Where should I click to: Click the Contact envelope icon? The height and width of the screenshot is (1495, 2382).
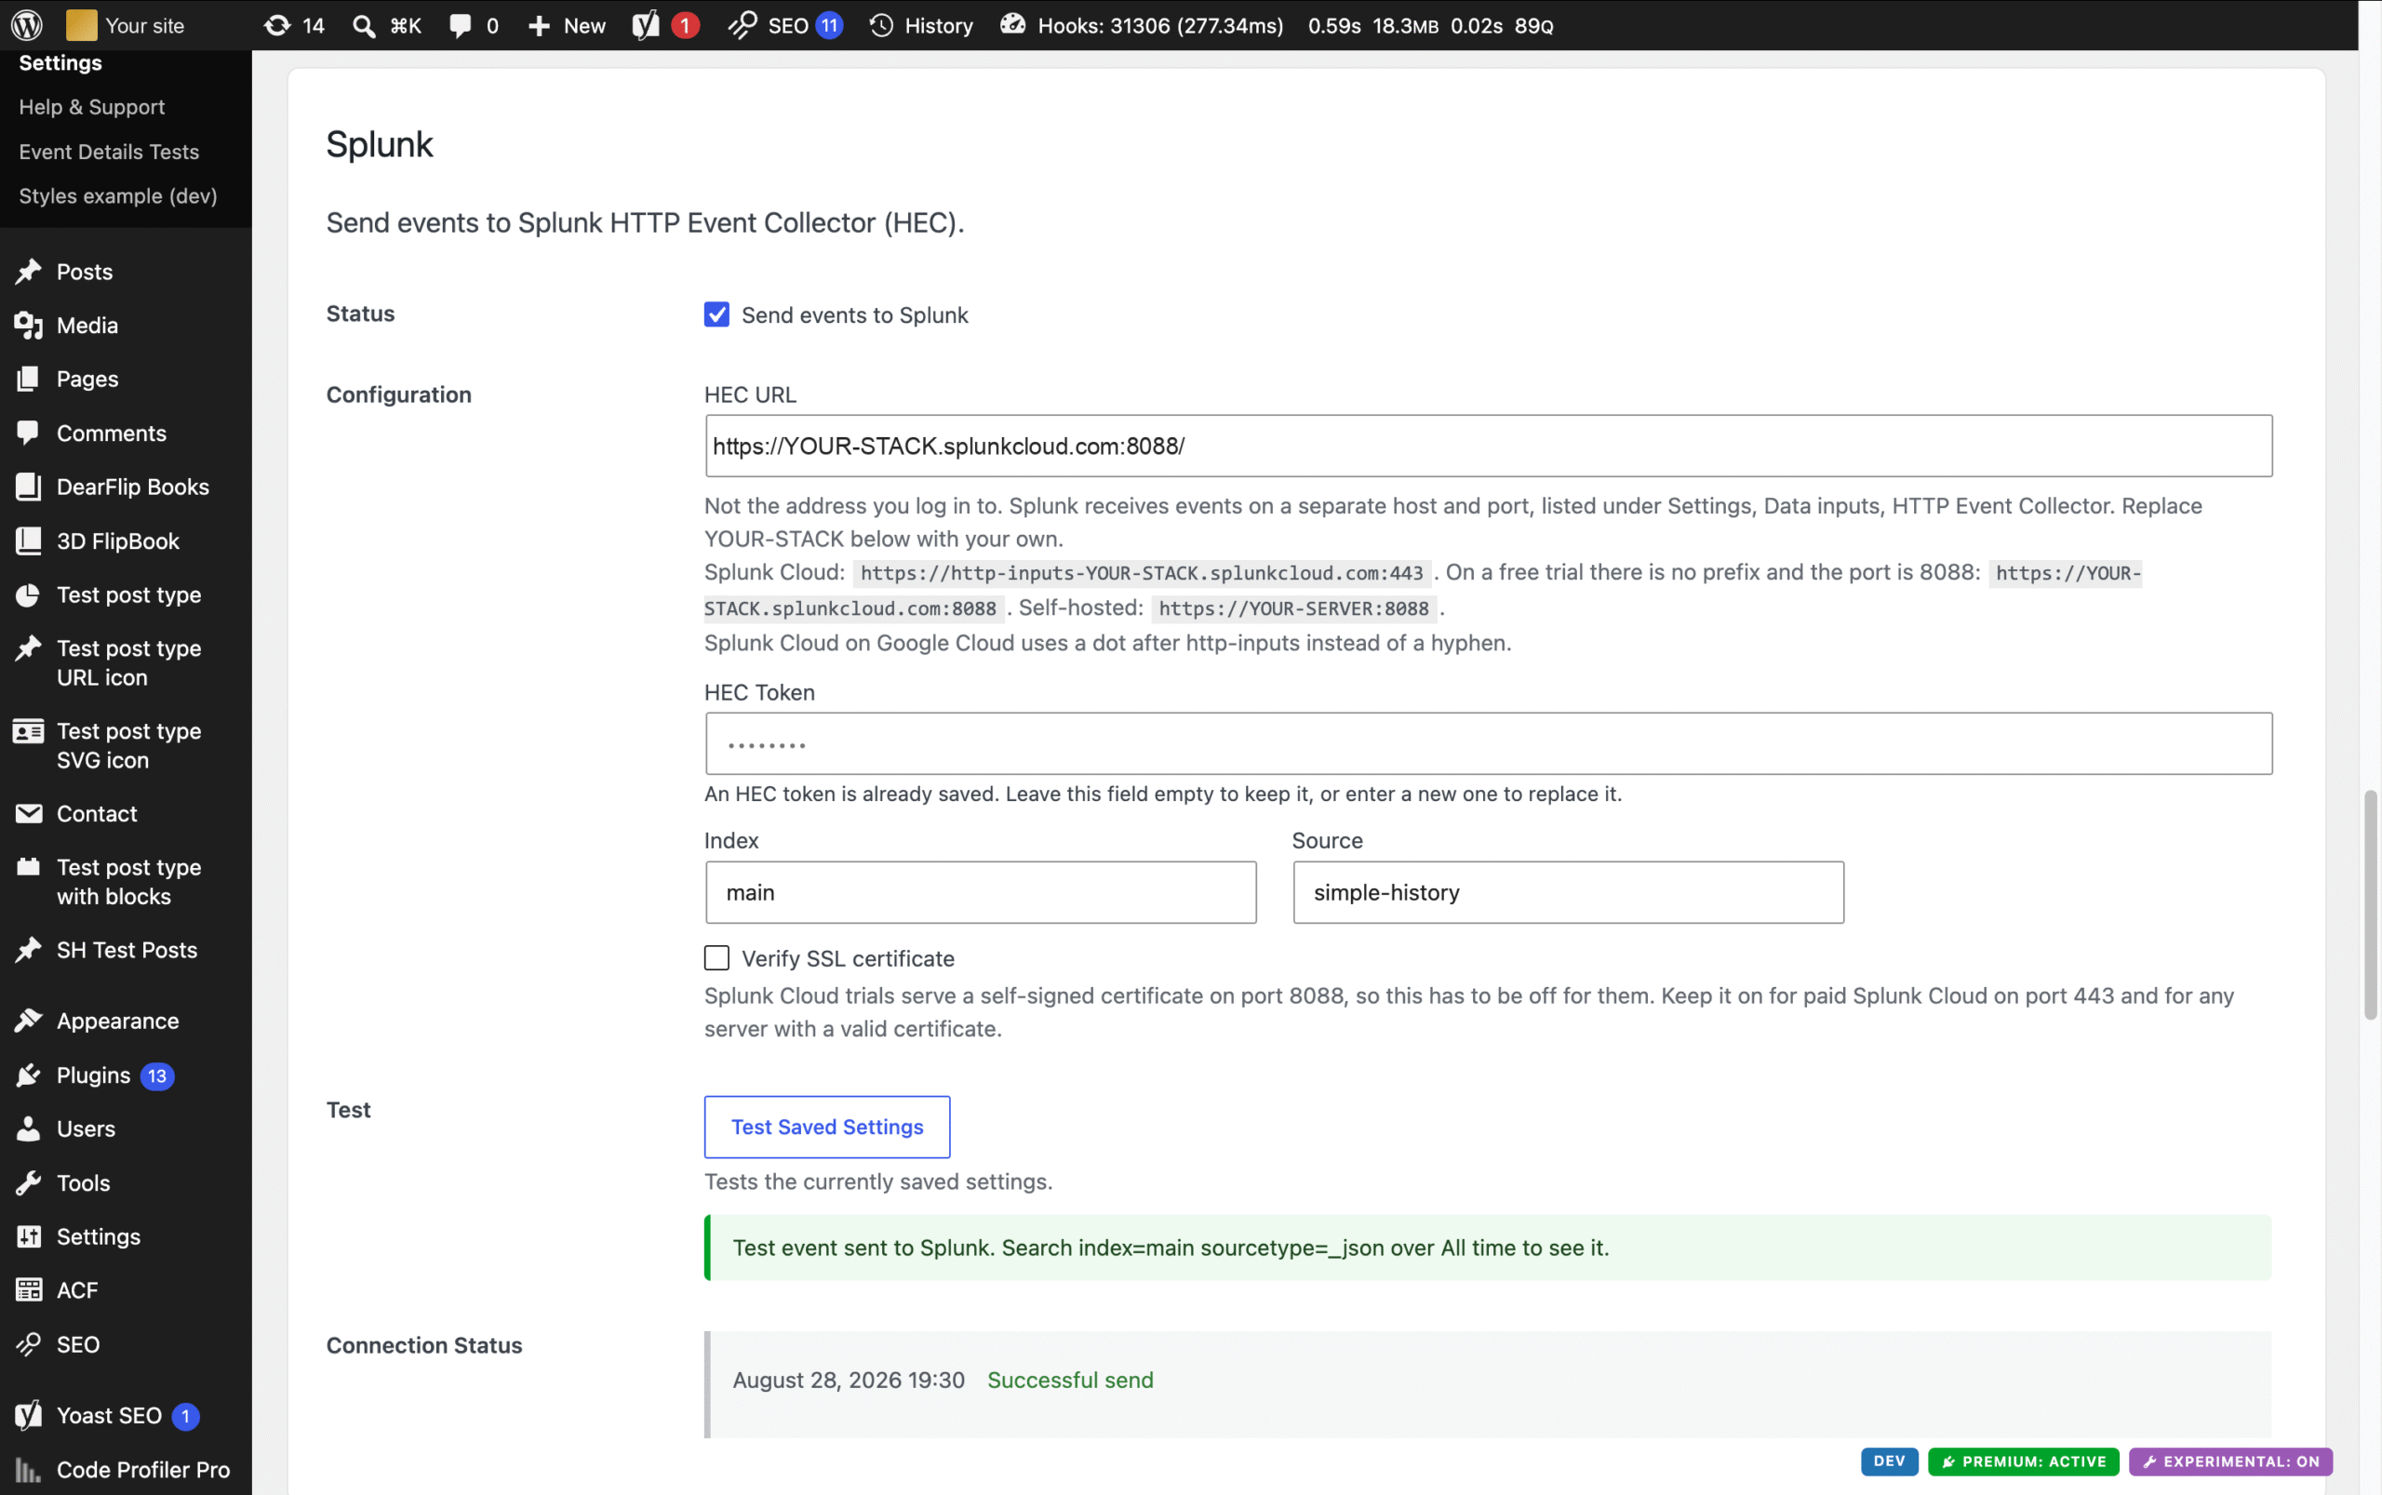point(29,813)
